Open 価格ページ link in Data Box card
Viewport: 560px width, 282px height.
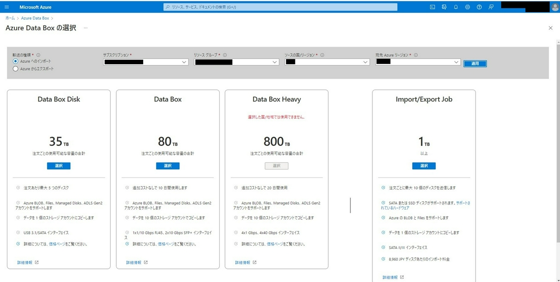click(165, 244)
